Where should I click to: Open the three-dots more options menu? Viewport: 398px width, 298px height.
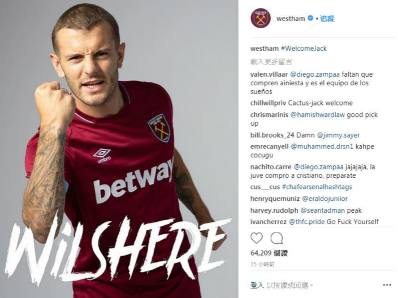[x=387, y=285]
